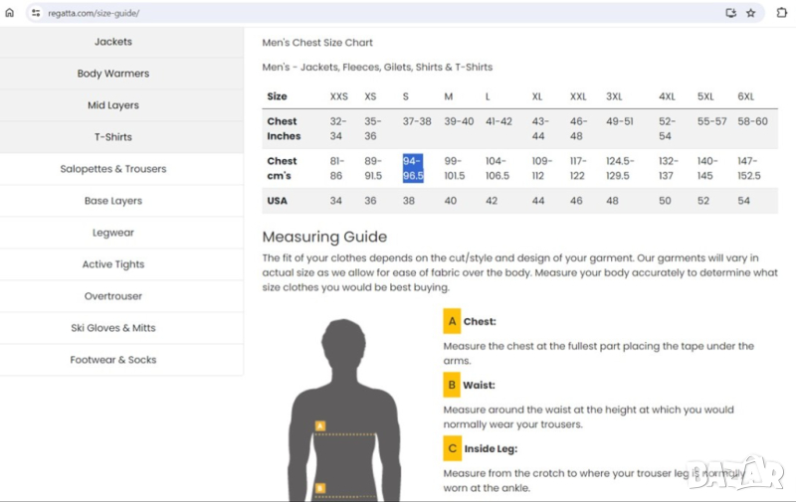
Task: Open the browser extensions puzzle icon
Action: coord(781,13)
